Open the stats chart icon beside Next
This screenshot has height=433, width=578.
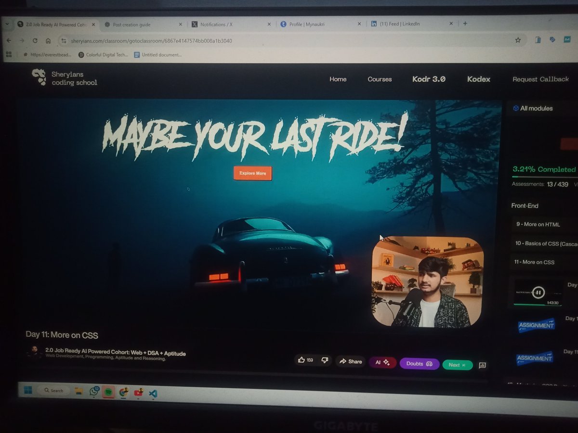click(x=482, y=366)
